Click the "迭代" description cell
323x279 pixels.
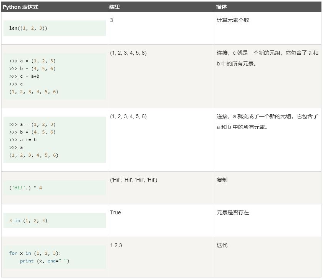(222, 245)
